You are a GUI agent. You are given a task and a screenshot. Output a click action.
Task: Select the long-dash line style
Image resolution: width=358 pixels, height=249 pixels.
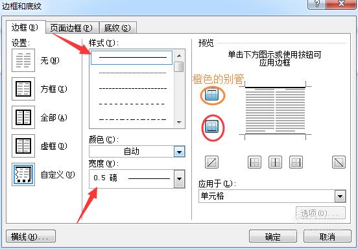132,104
